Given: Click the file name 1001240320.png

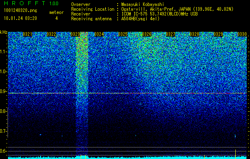Looking at the screenshot, I should click(21, 11).
